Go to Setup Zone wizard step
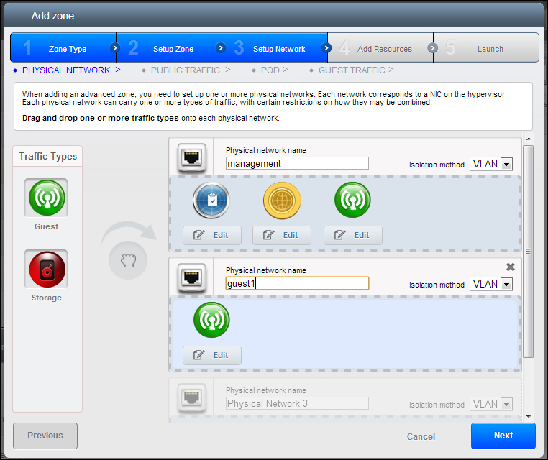 point(168,49)
